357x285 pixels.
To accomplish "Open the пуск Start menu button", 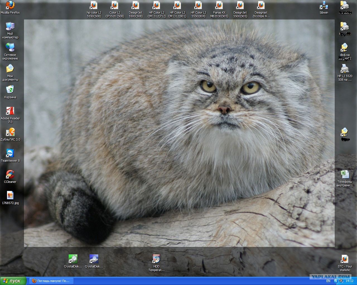I will pyautogui.click(x=13, y=281).
